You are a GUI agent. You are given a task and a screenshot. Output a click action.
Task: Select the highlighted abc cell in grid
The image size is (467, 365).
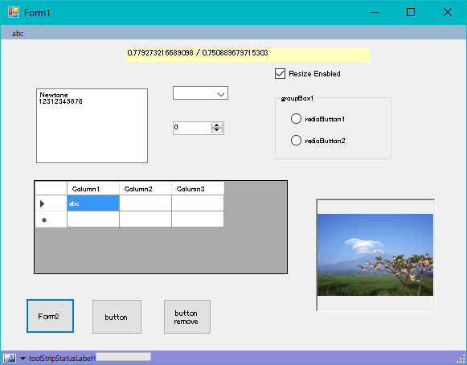pyautogui.click(x=93, y=203)
